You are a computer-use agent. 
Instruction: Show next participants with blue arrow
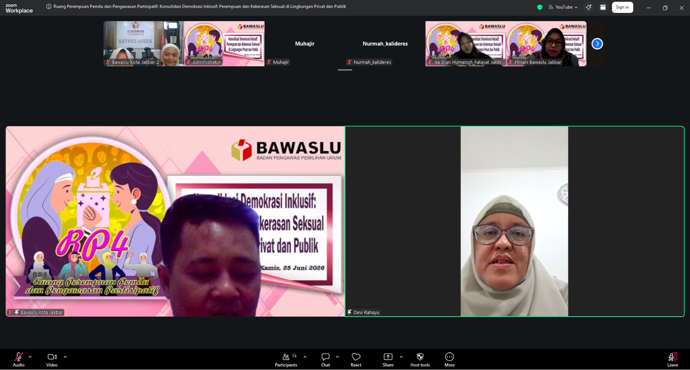pyautogui.click(x=597, y=43)
